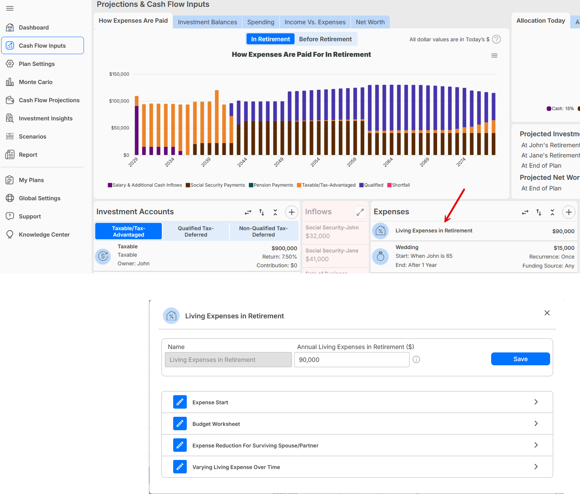Image resolution: width=580 pixels, height=494 pixels.
Task: Open the Net Worth tab
Action: [370, 22]
